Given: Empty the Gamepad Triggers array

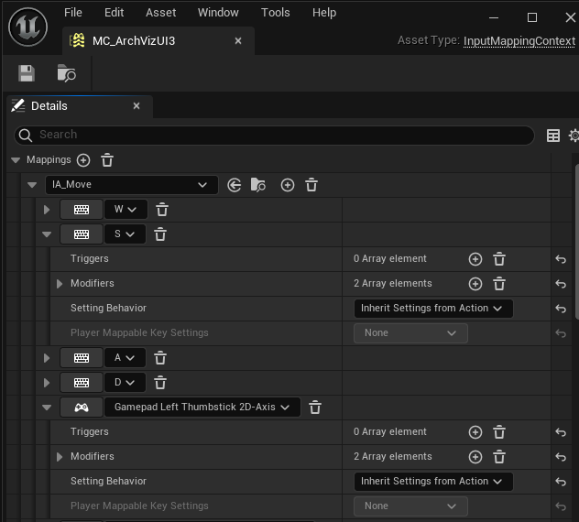Looking at the screenshot, I should pyautogui.click(x=499, y=432).
